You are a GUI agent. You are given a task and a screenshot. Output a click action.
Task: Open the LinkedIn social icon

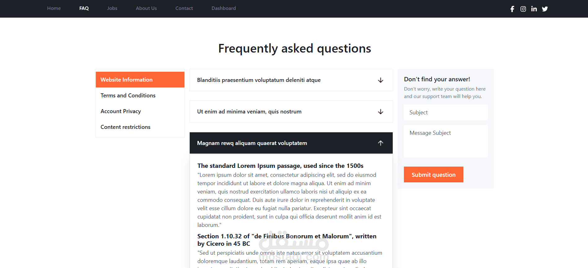(534, 9)
